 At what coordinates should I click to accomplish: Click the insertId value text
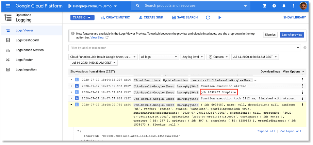[x=141, y=136]
